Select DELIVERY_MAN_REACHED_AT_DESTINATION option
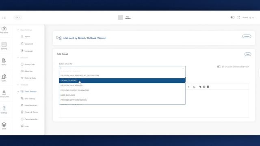 tap(122, 75)
